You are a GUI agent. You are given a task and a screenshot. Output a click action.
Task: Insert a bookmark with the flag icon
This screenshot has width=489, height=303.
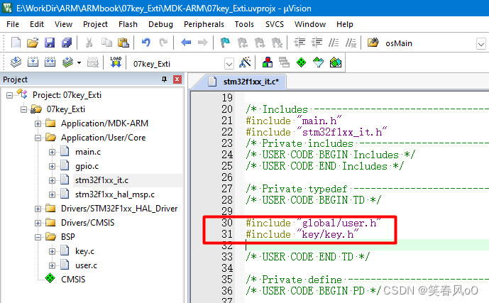[225, 43]
